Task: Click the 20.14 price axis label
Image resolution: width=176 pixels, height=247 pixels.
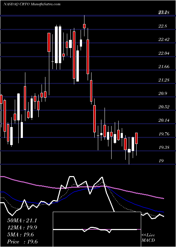Action: point(164,121)
